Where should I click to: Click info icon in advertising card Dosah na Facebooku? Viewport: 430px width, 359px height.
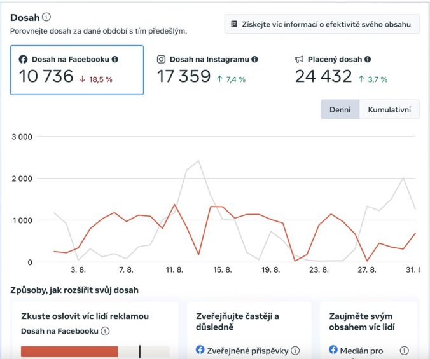(106, 331)
